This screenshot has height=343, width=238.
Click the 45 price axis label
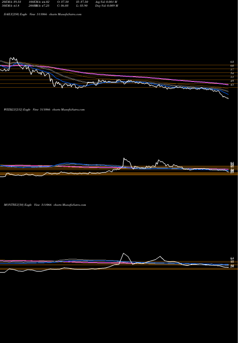(232, 84)
